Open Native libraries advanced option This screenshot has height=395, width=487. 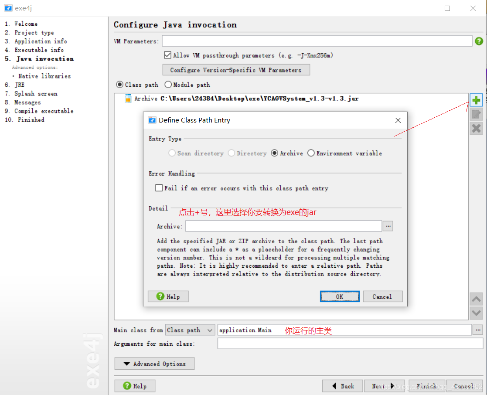click(x=44, y=76)
